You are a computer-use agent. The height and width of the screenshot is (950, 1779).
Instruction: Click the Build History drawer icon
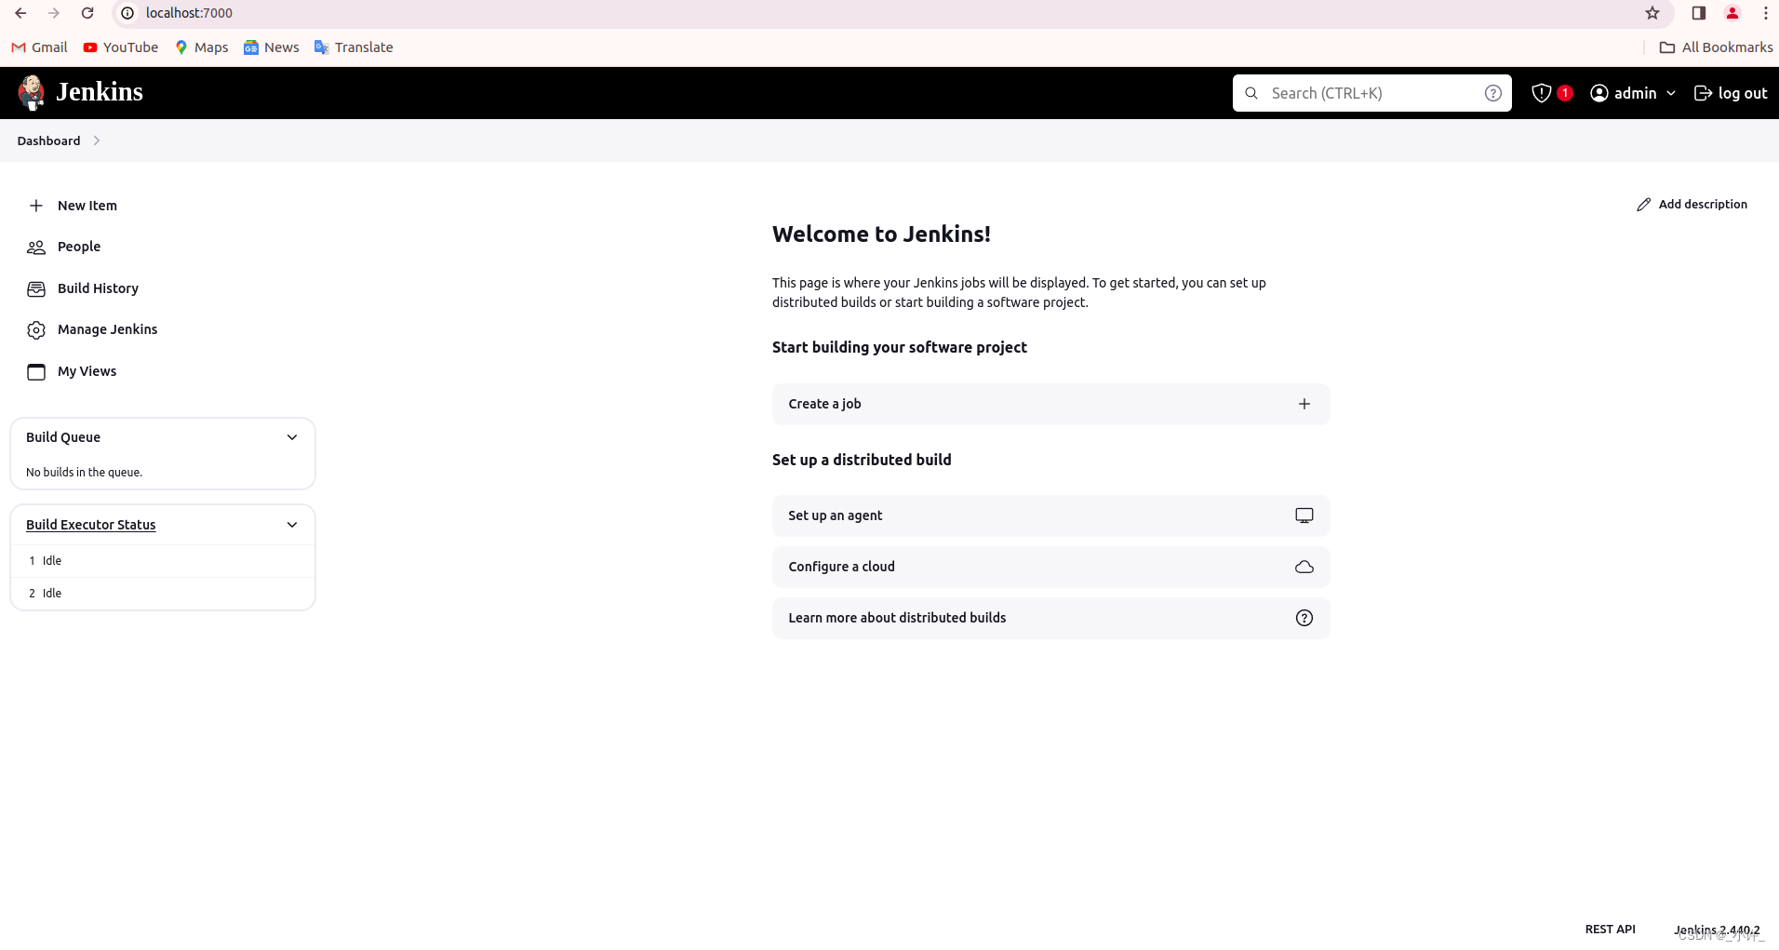tap(36, 288)
